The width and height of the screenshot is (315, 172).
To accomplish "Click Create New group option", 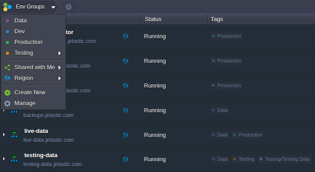I will (x=33, y=93).
